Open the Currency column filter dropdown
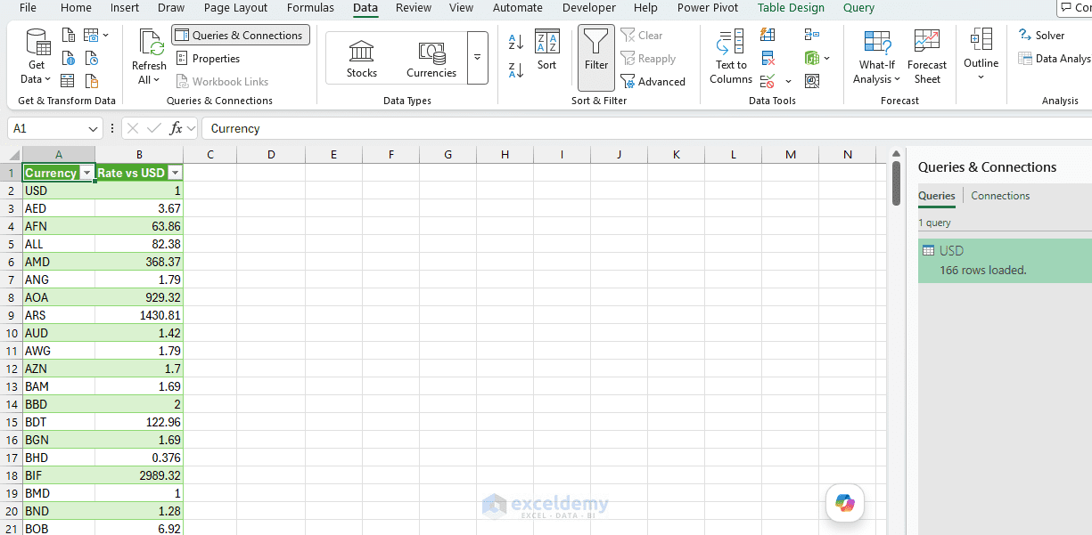This screenshot has height=535, width=1092. [x=86, y=174]
